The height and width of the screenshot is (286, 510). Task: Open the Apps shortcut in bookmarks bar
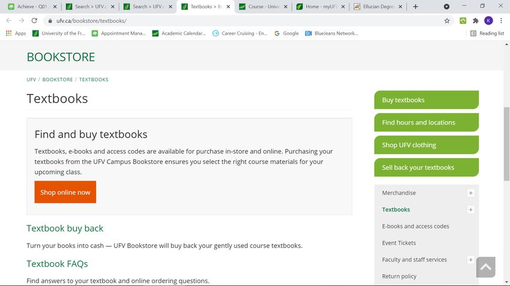16,33
